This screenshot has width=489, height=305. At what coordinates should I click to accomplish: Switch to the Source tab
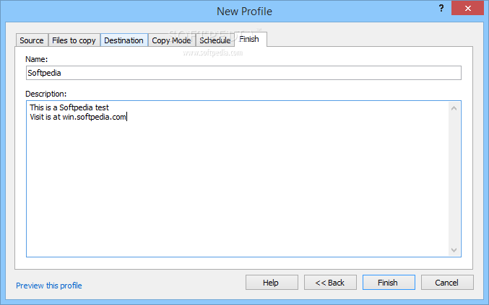click(32, 40)
